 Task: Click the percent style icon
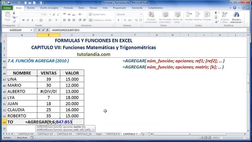pyautogui.click(x=125, y=20)
